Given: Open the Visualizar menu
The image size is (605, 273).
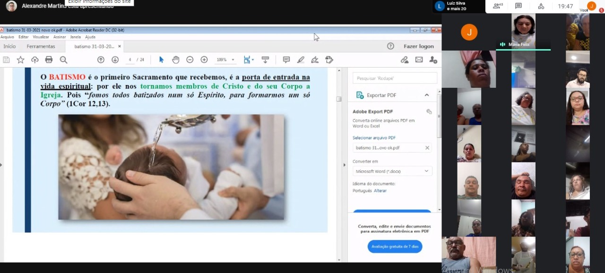Looking at the screenshot, I should [41, 37].
